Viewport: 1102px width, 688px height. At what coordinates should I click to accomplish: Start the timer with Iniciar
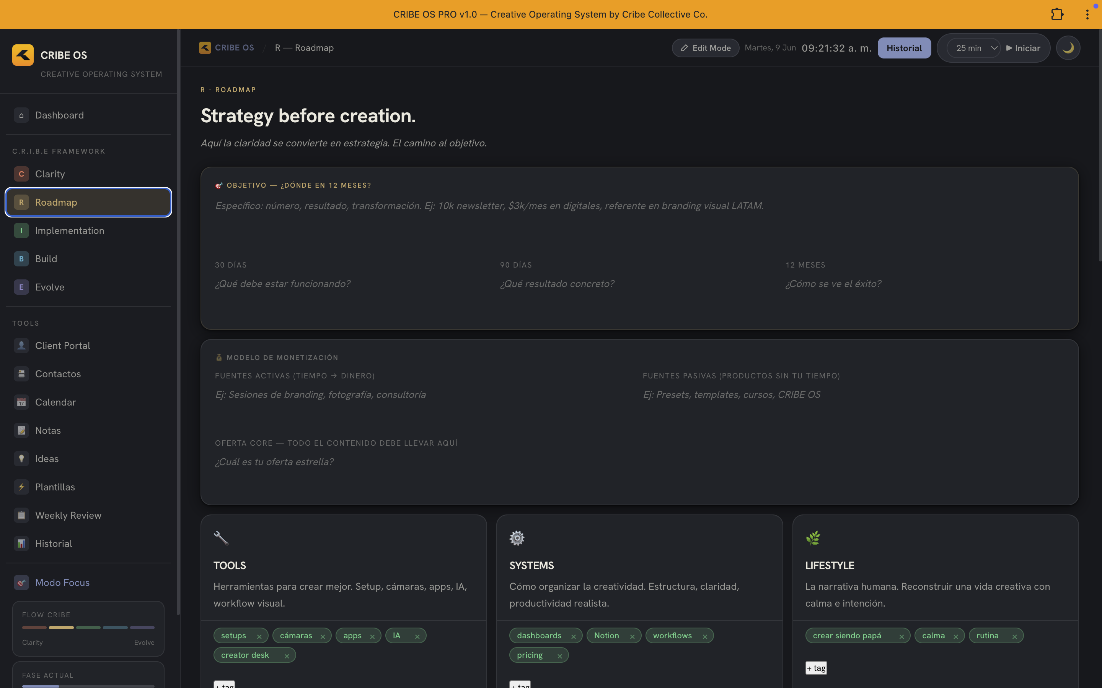coord(1023,48)
